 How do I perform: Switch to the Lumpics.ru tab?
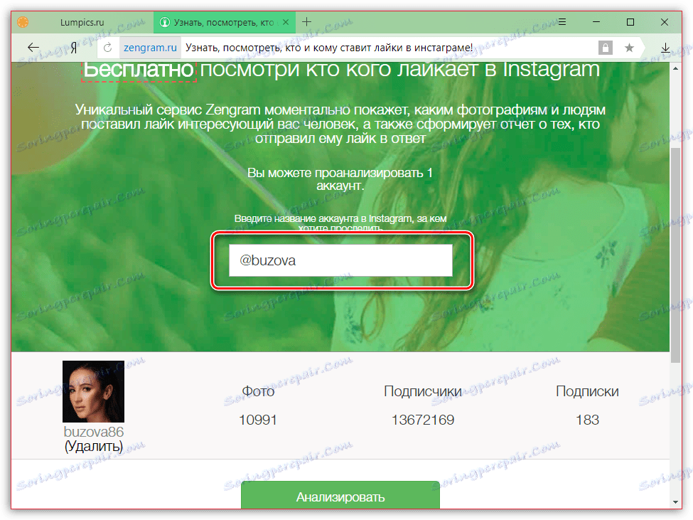pyautogui.click(x=82, y=22)
